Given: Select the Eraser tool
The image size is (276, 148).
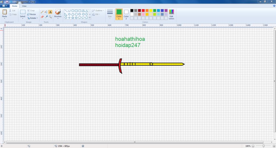Looking at the screenshot, I should click(42, 17).
